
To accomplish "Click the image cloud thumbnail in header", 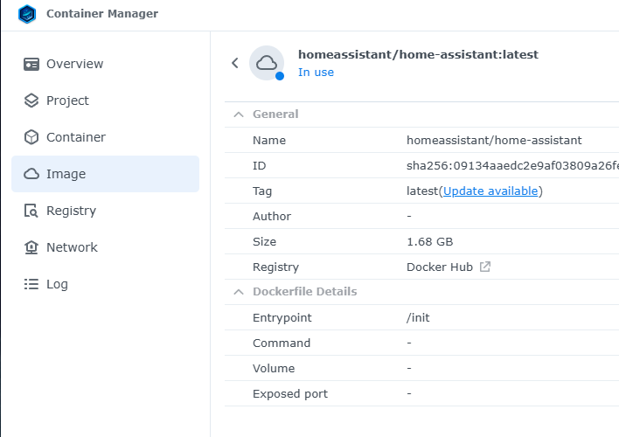I will pos(267,63).
